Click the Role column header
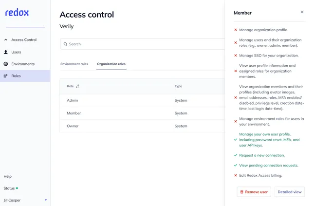The width and height of the screenshot is (314, 206). pyautogui.click(x=70, y=86)
